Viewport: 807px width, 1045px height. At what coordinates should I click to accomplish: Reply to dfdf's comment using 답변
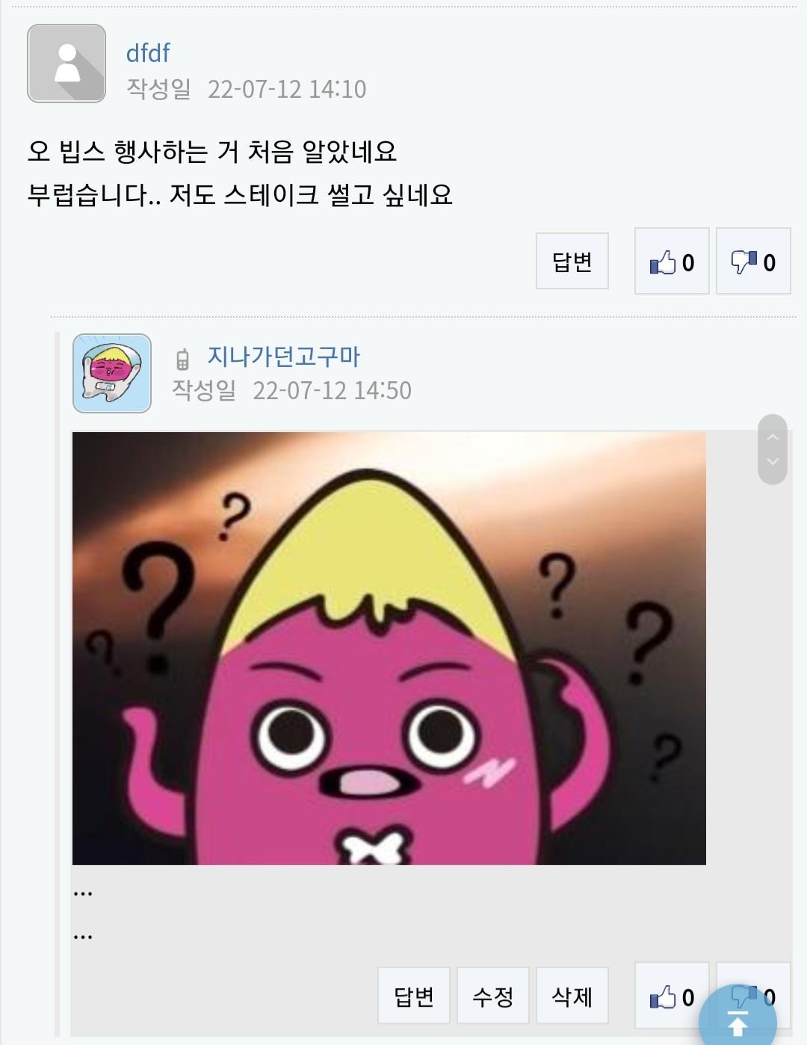pos(572,261)
